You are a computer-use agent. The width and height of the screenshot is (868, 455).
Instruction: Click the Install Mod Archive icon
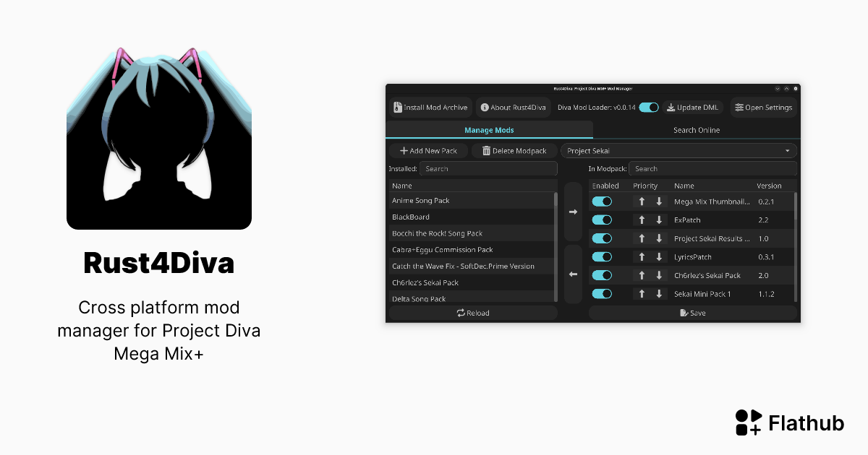pyautogui.click(x=397, y=107)
